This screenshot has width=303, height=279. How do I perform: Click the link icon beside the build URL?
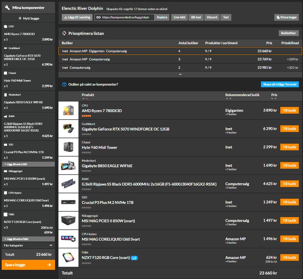pos(98,17)
